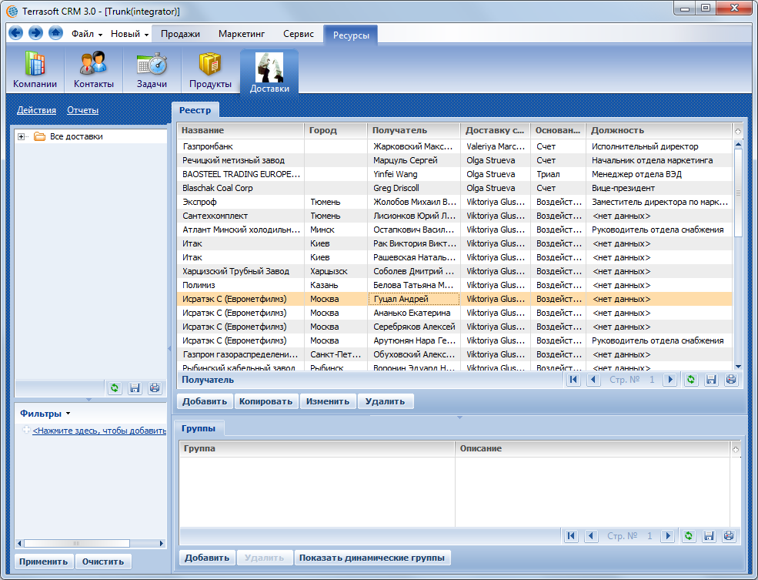Add a record in the Реестр grid
The image size is (758, 580).
tap(205, 401)
